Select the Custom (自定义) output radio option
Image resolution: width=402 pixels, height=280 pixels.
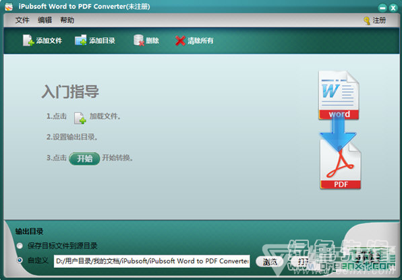tap(20, 260)
